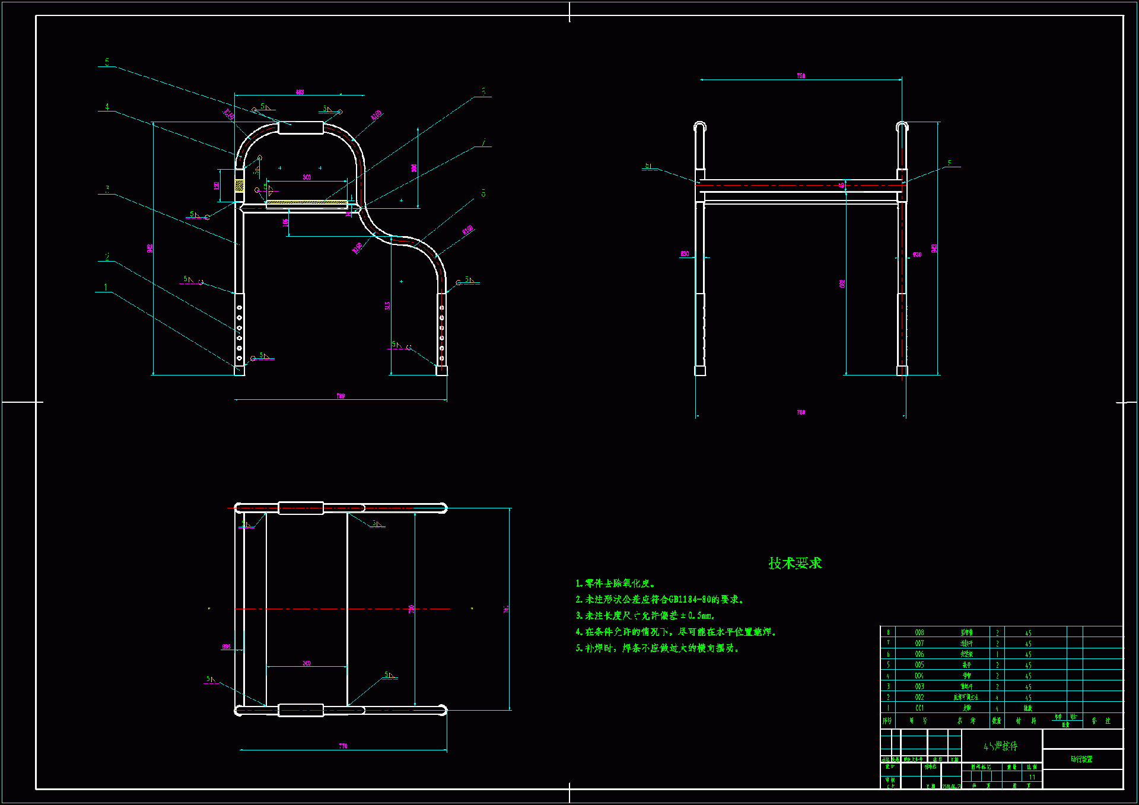Click the yellow hatched block on left post
The height and width of the screenshot is (805, 1139).
click(239, 186)
